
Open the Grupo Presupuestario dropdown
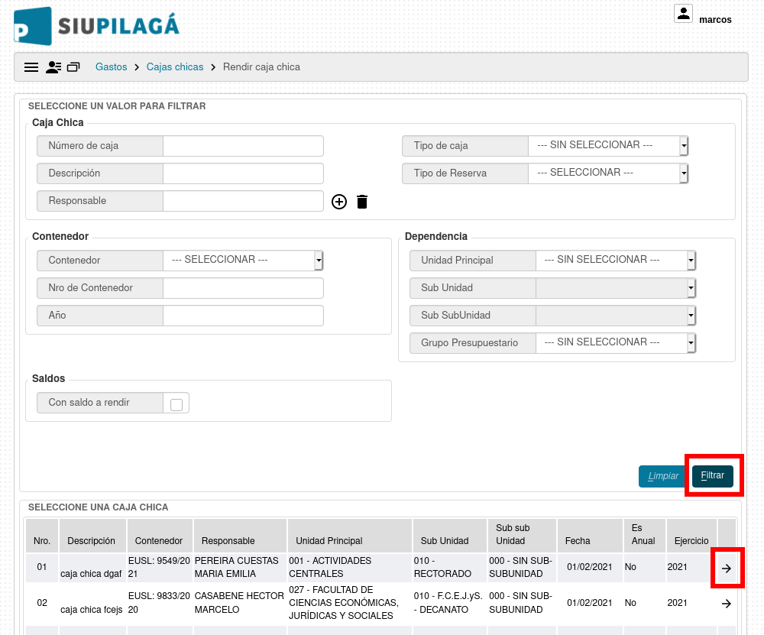(615, 342)
